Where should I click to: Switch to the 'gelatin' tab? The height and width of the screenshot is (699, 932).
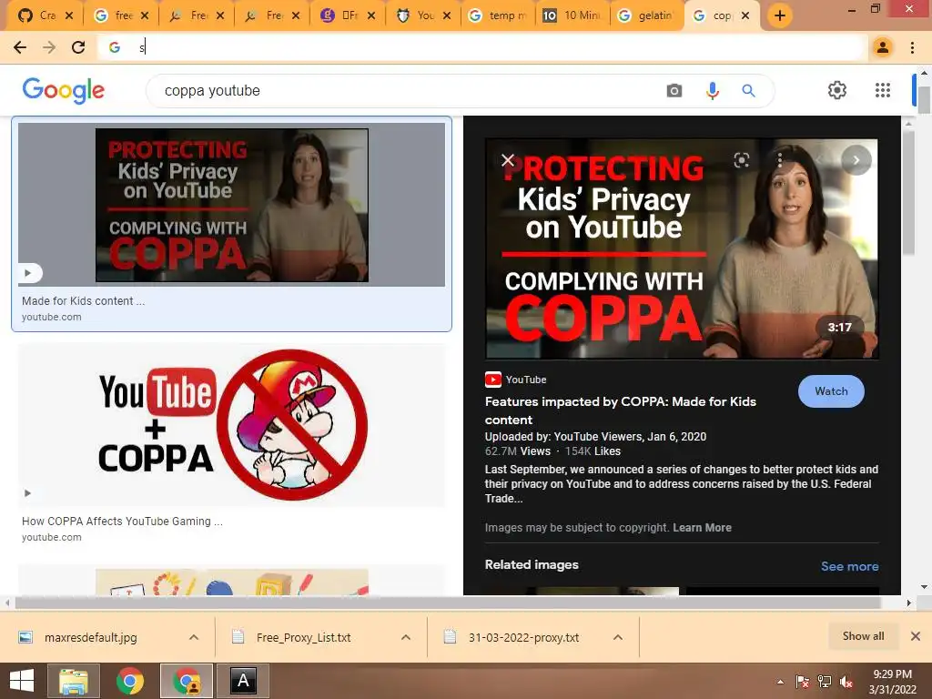[x=648, y=15]
